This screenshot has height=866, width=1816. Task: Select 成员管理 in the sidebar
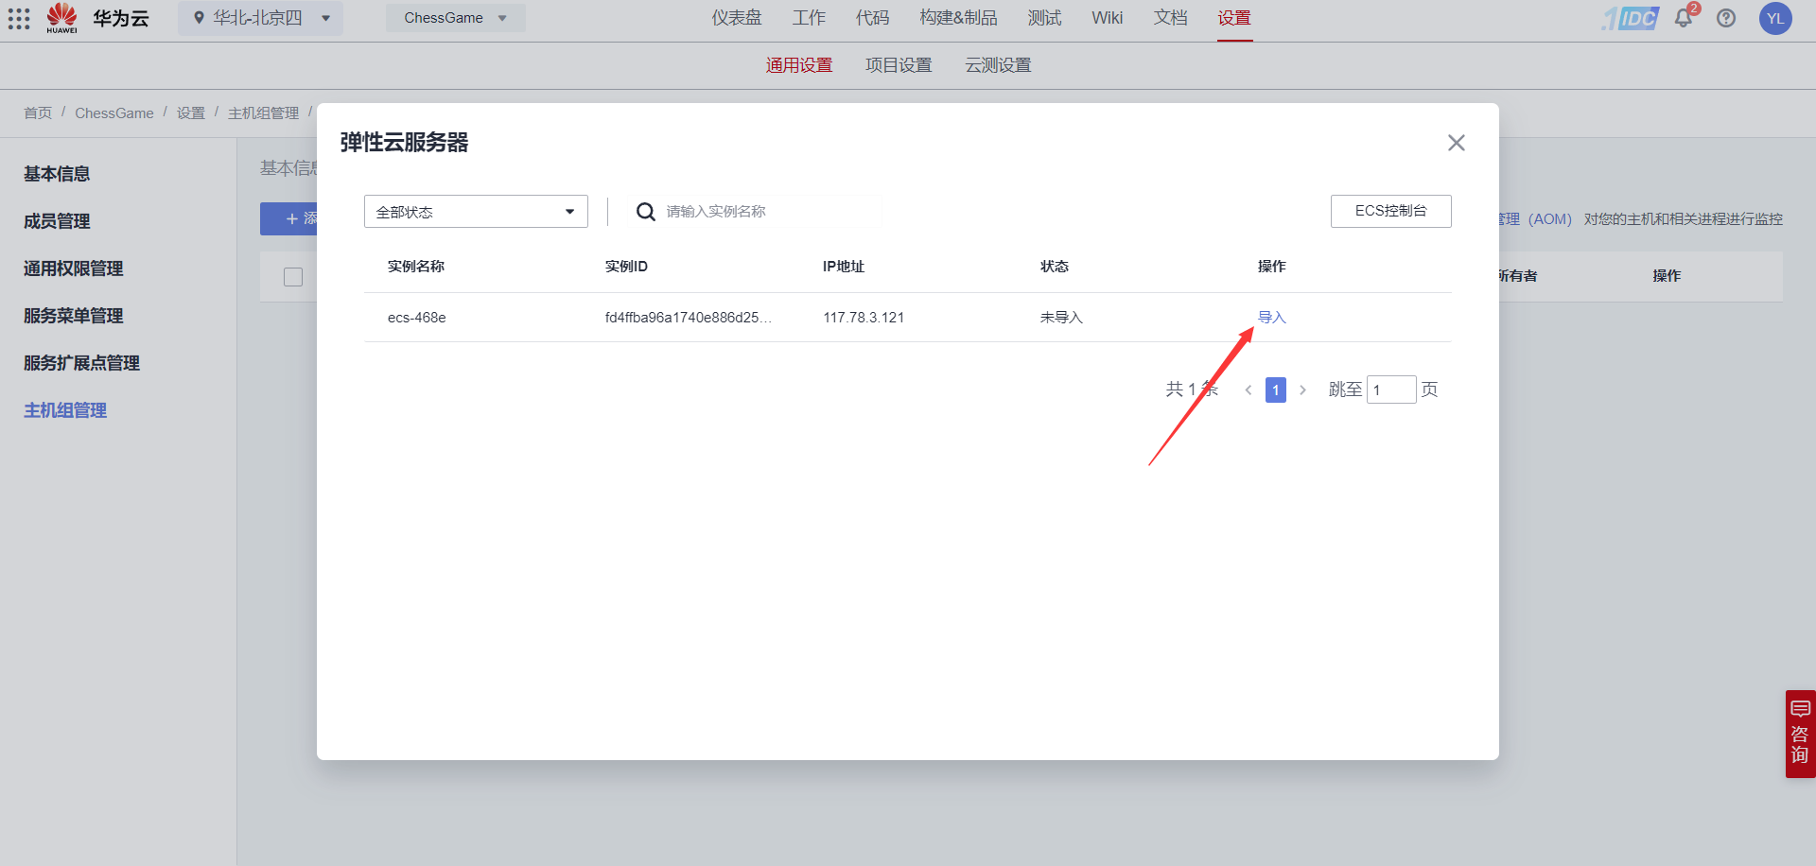coord(56,220)
